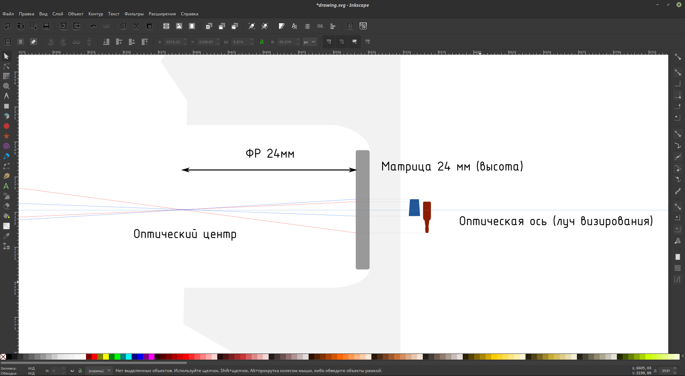
Task: Select the Spiral tool
Action: 6,146
